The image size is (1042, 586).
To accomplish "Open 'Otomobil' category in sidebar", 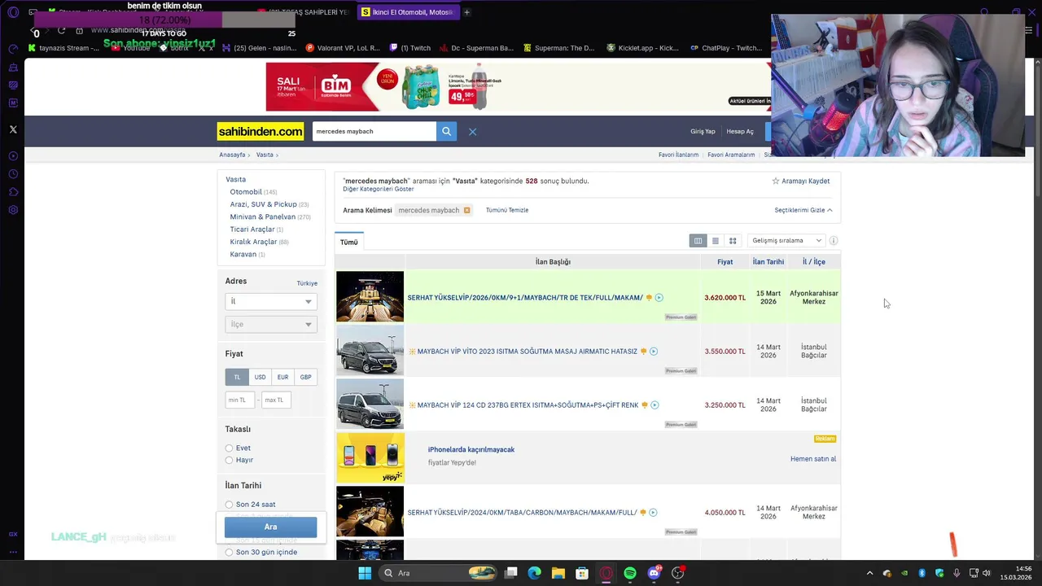I will pyautogui.click(x=246, y=192).
